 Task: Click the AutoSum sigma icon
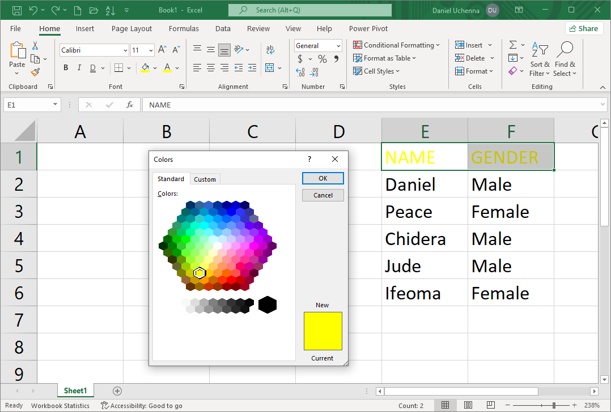pyautogui.click(x=513, y=45)
